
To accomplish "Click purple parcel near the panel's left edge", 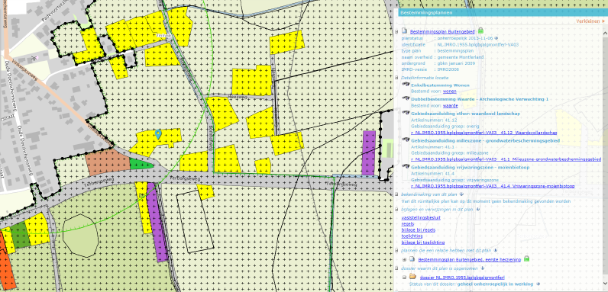I will pyautogui.click(x=369, y=152).
